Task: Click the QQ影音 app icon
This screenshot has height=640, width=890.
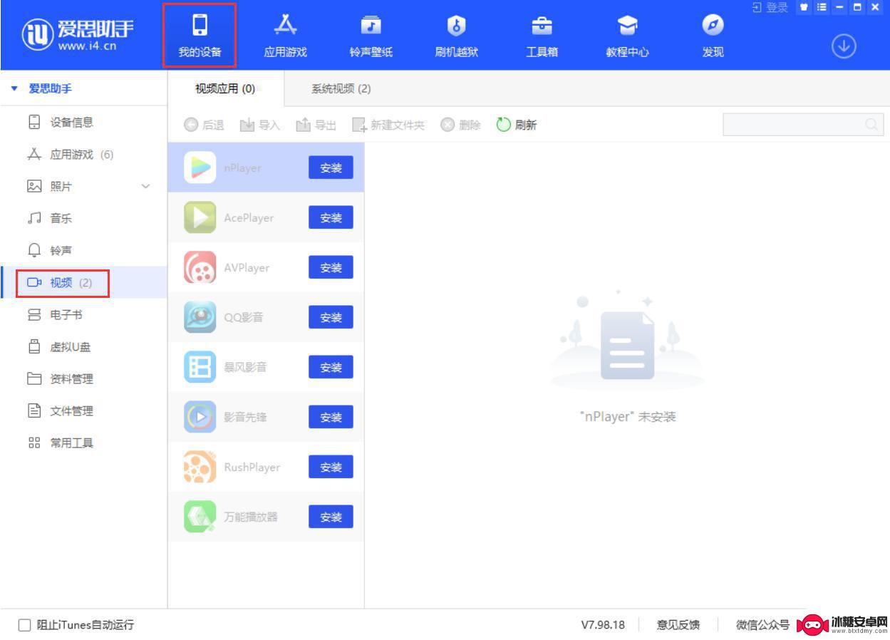Action: click(200, 318)
